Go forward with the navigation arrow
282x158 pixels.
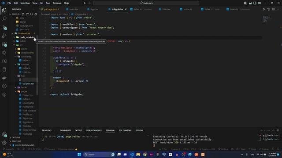click(89, 3)
